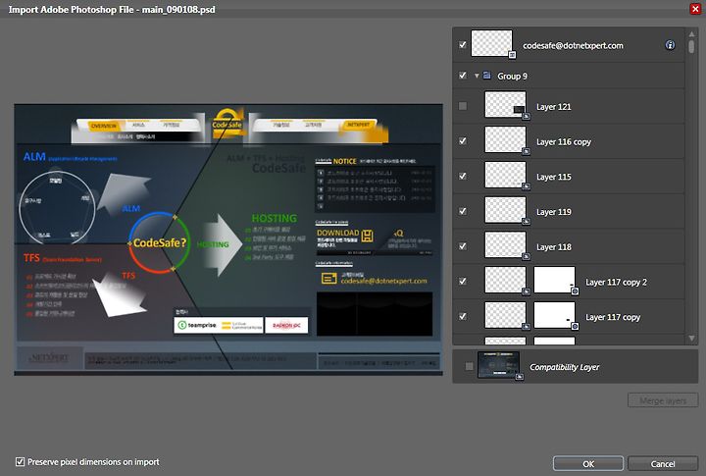Click the Group 9 folder icon
Screen dimensions: 706x476
coord(486,76)
